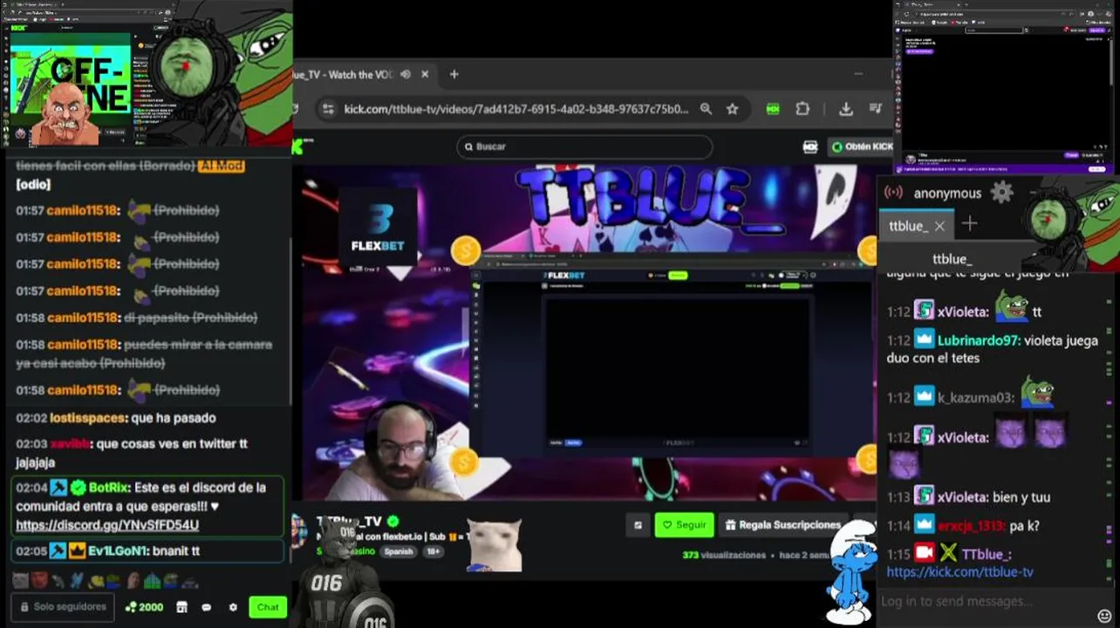Open the kick.com/ttblue-tv link in chat
The width and height of the screenshot is (1120, 628).
pos(960,572)
